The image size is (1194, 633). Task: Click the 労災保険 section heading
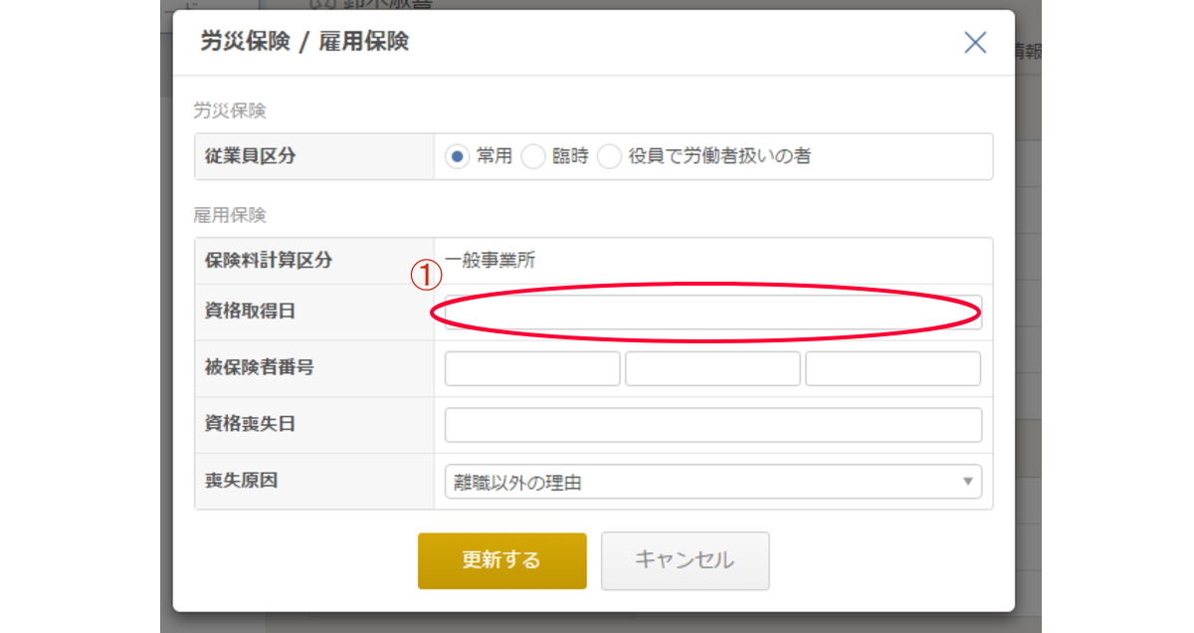(230, 110)
